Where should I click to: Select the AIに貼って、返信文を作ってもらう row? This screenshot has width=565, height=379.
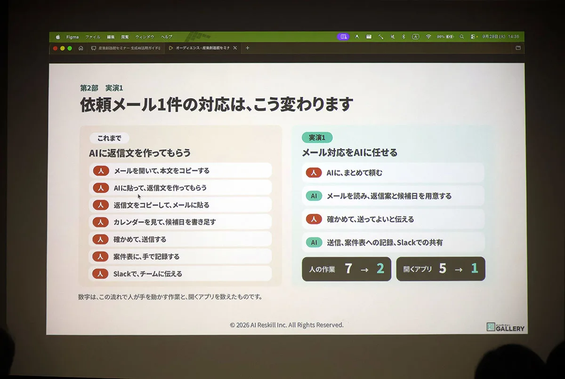coord(180,188)
